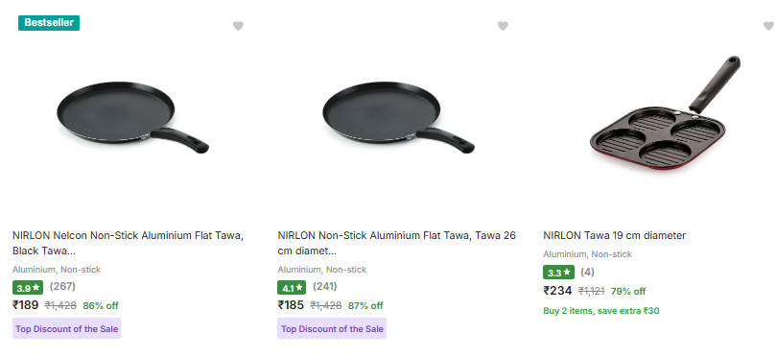The height and width of the screenshot is (358, 776).
Task: View the first black flat tawa image
Action: pyautogui.click(x=132, y=117)
